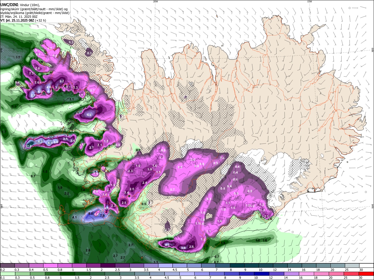Click the 1.7 value at the left edge

(x=4, y=132)
